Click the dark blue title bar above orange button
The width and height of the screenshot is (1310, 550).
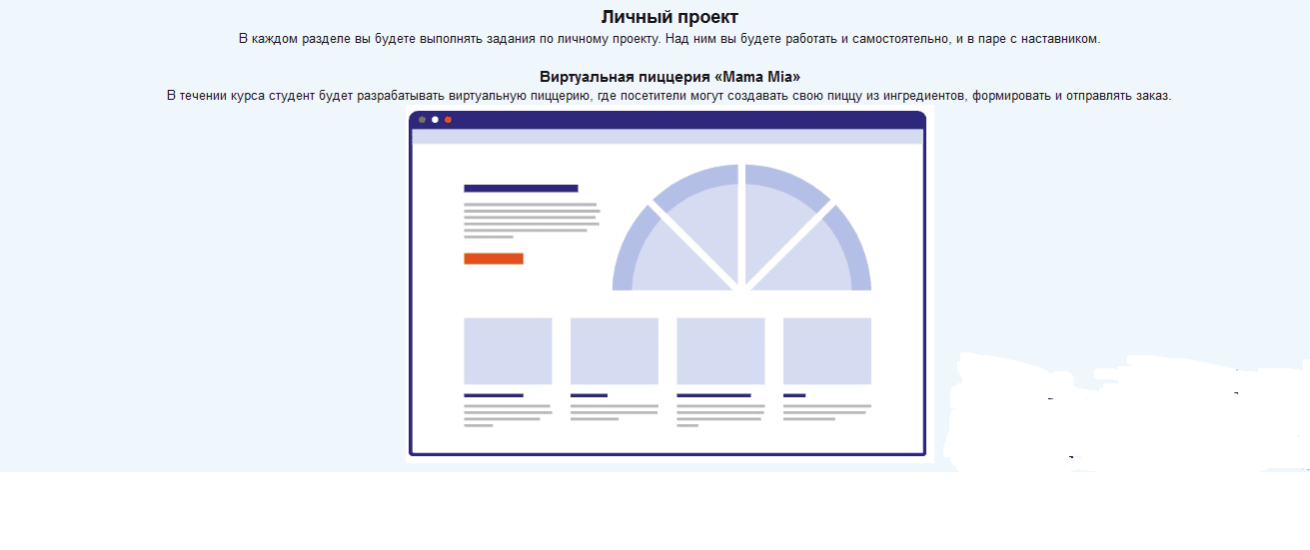521,188
